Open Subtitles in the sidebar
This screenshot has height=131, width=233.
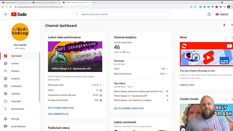20,94
